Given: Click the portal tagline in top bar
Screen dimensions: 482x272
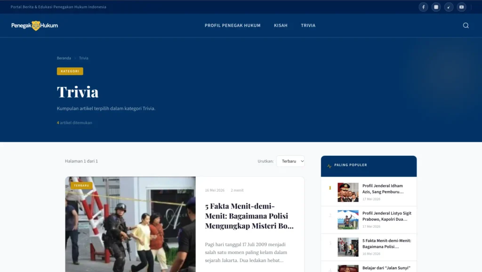Looking at the screenshot, I should [x=58, y=7].
